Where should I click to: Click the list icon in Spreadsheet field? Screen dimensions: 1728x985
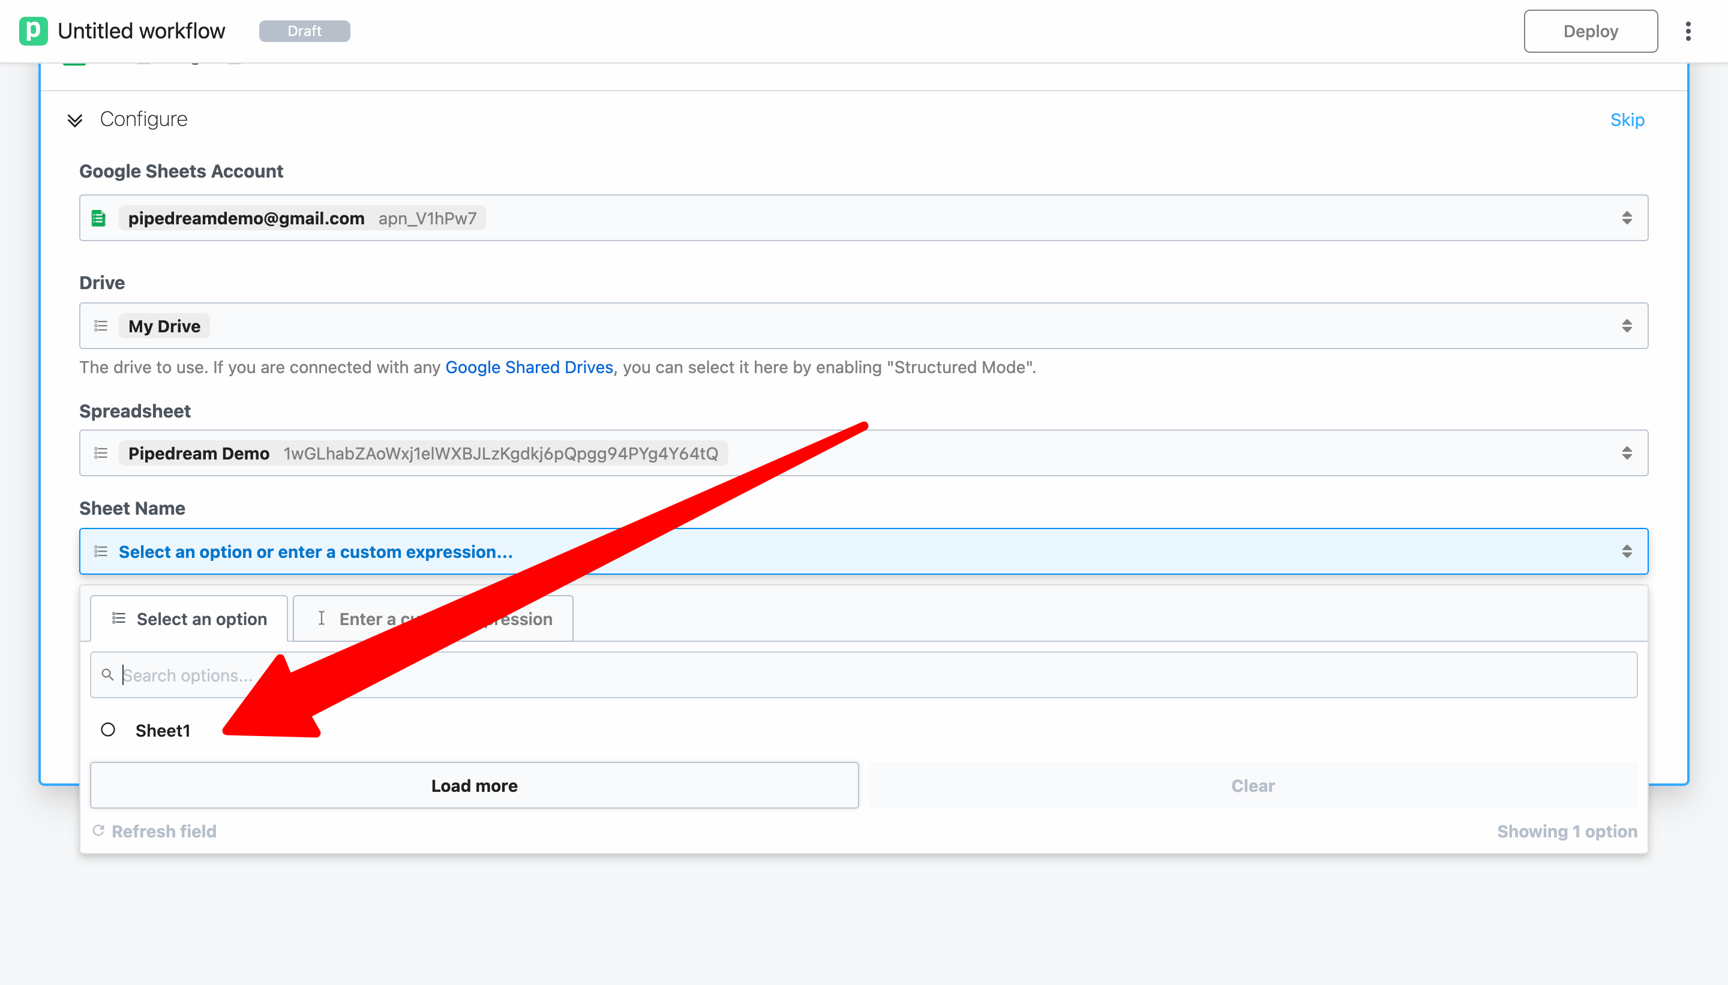point(101,454)
